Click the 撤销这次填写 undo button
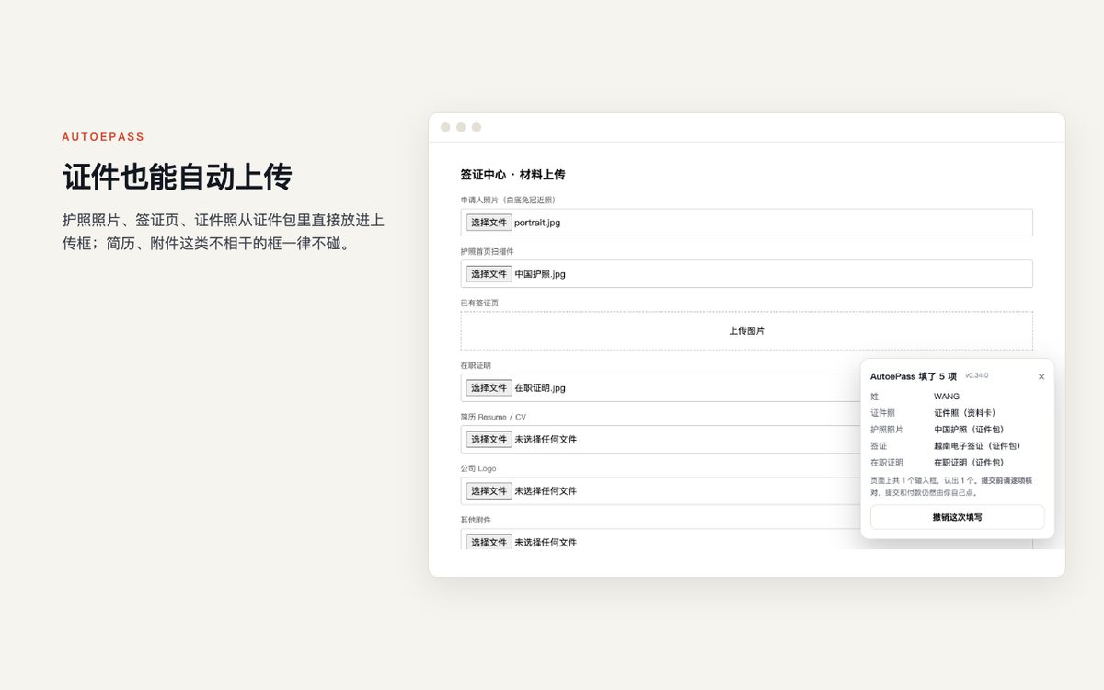The image size is (1104, 690). click(957, 517)
